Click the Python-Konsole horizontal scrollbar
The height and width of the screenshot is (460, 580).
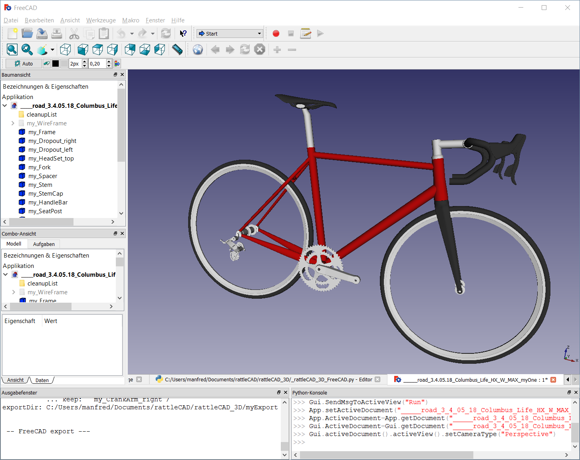point(386,455)
